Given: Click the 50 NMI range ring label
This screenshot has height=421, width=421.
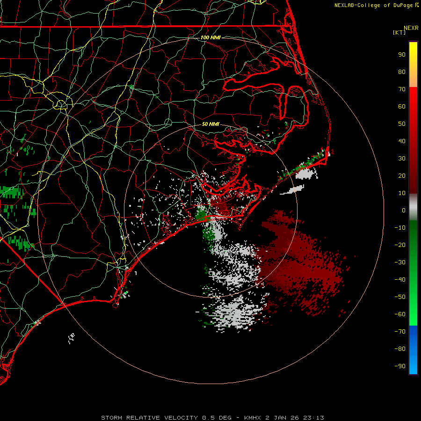Looking at the screenshot, I should (210, 124).
